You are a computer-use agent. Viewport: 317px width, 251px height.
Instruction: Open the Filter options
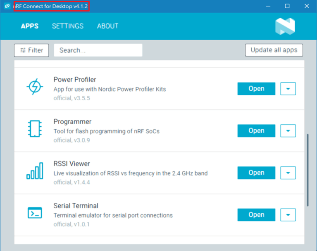(31, 50)
